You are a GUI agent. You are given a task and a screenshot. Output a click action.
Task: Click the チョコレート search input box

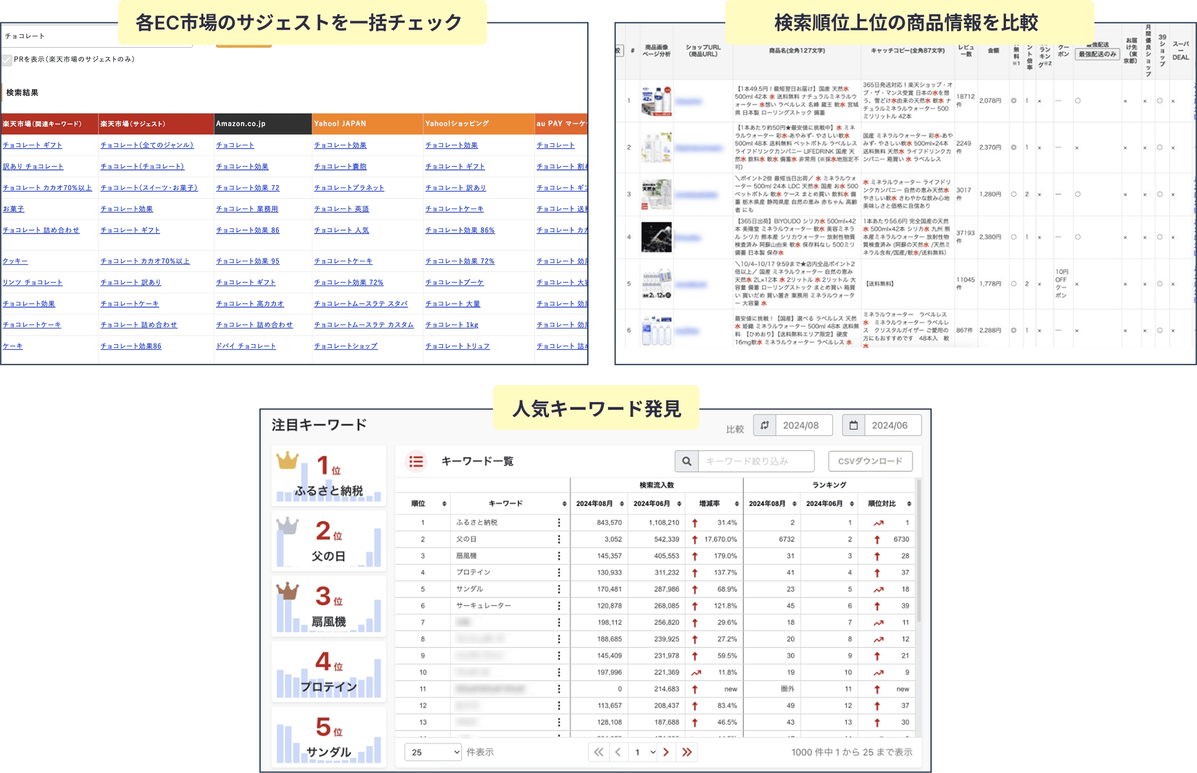pos(97,37)
